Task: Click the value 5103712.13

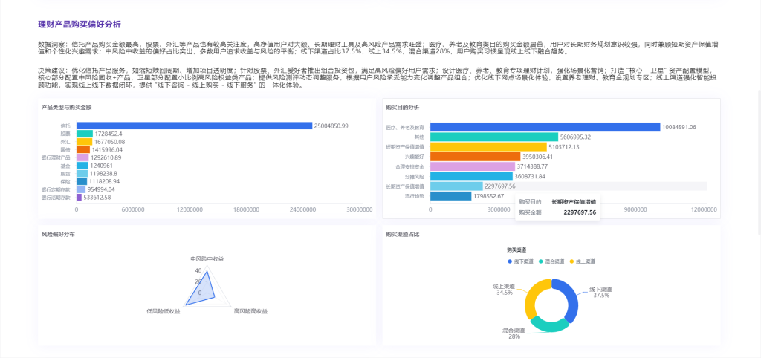Action: point(563,147)
